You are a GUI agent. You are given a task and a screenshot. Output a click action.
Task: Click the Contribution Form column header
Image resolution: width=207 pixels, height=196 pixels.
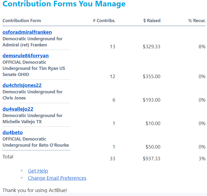[x=22, y=21]
